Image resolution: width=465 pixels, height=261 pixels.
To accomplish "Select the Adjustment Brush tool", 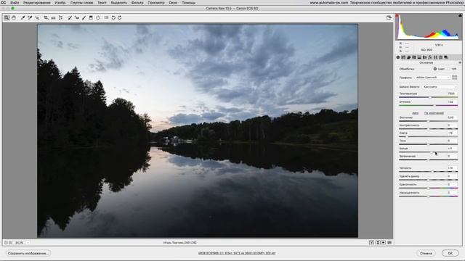I will 84,17.
